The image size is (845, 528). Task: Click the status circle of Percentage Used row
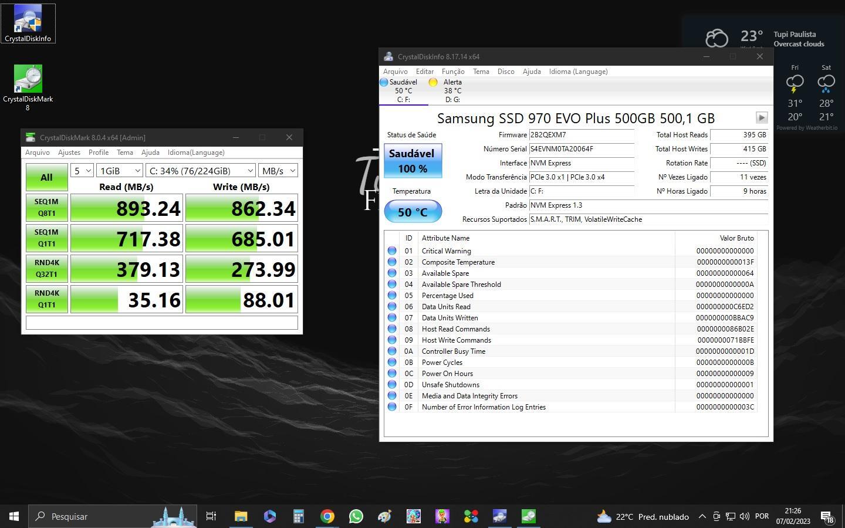pos(392,296)
